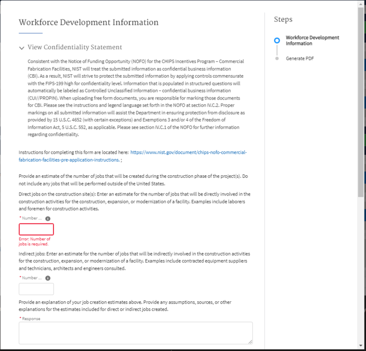The width and height of the screenshot is (366, 351).
Task: Click the scrollbar up arrow
Action: 361,4
